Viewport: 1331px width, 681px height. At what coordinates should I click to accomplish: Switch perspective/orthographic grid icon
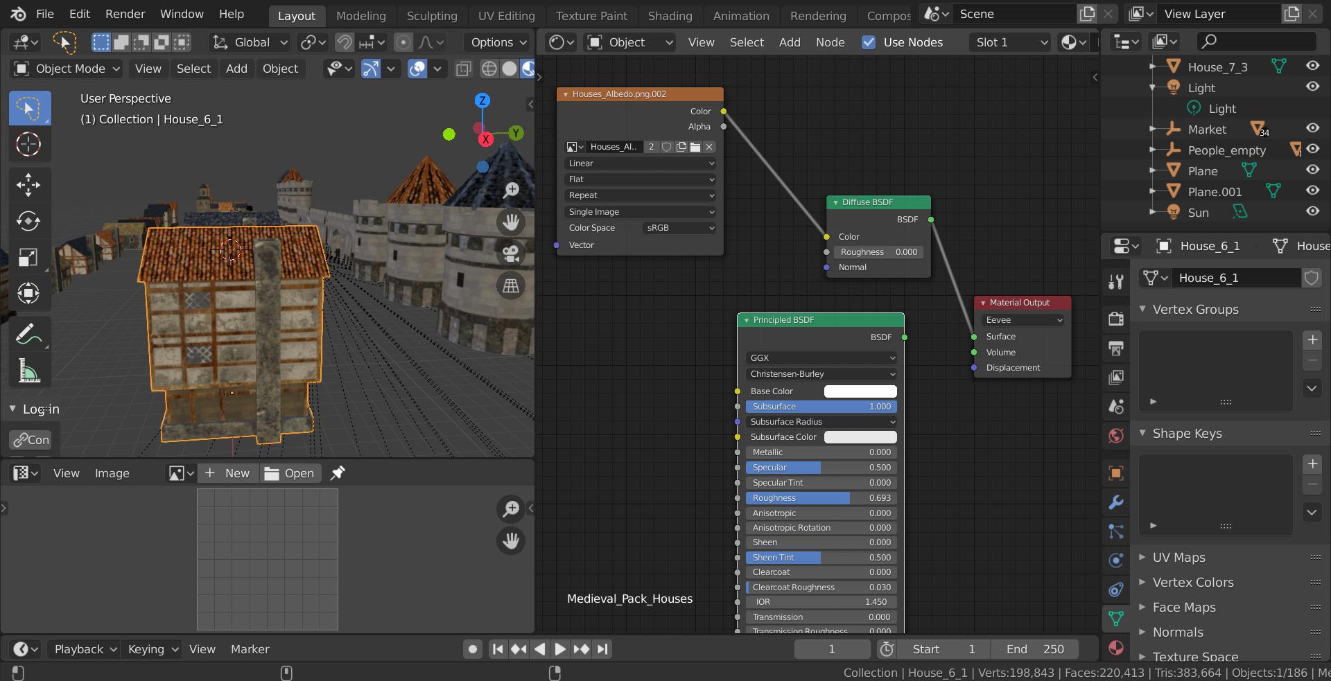(512, 285)
